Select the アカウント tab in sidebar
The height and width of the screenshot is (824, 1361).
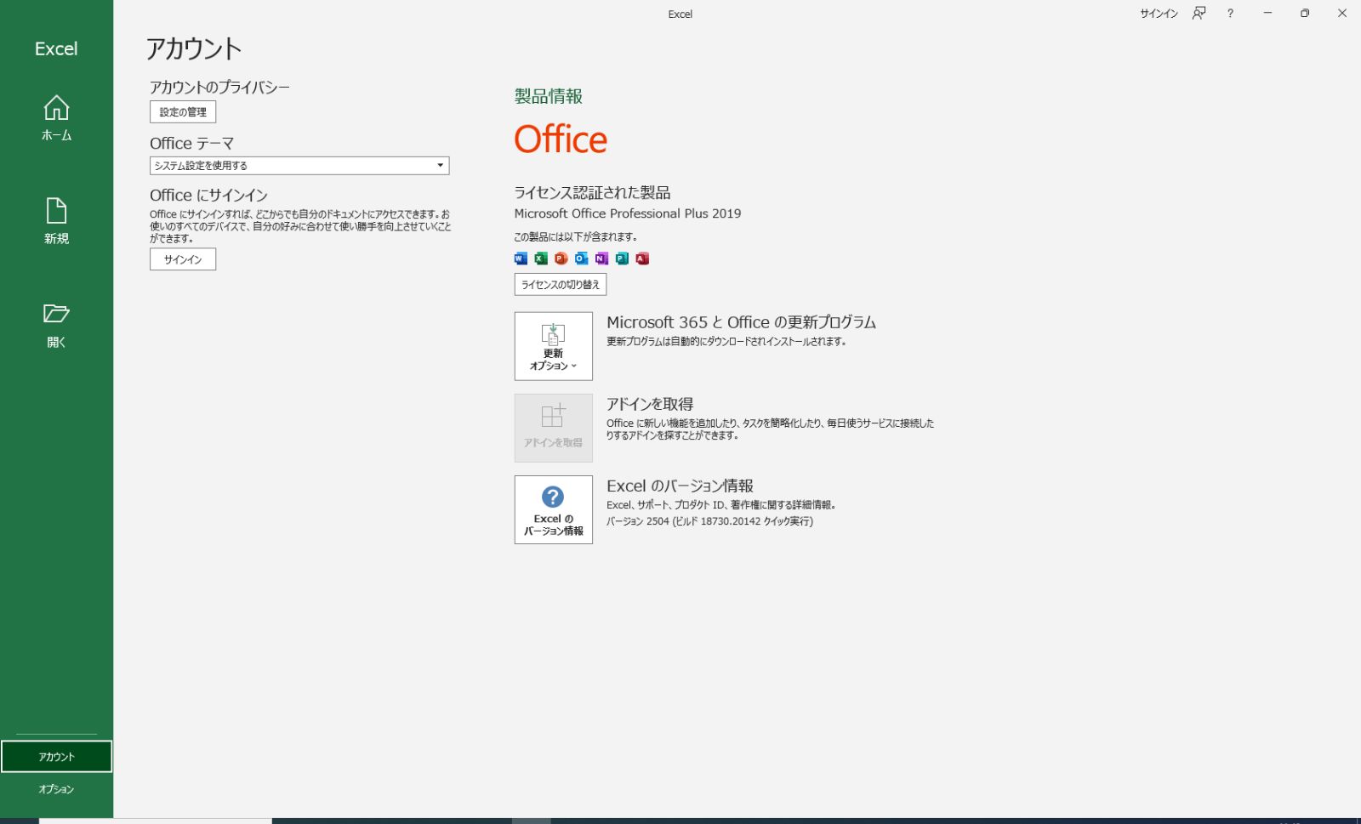56,757
